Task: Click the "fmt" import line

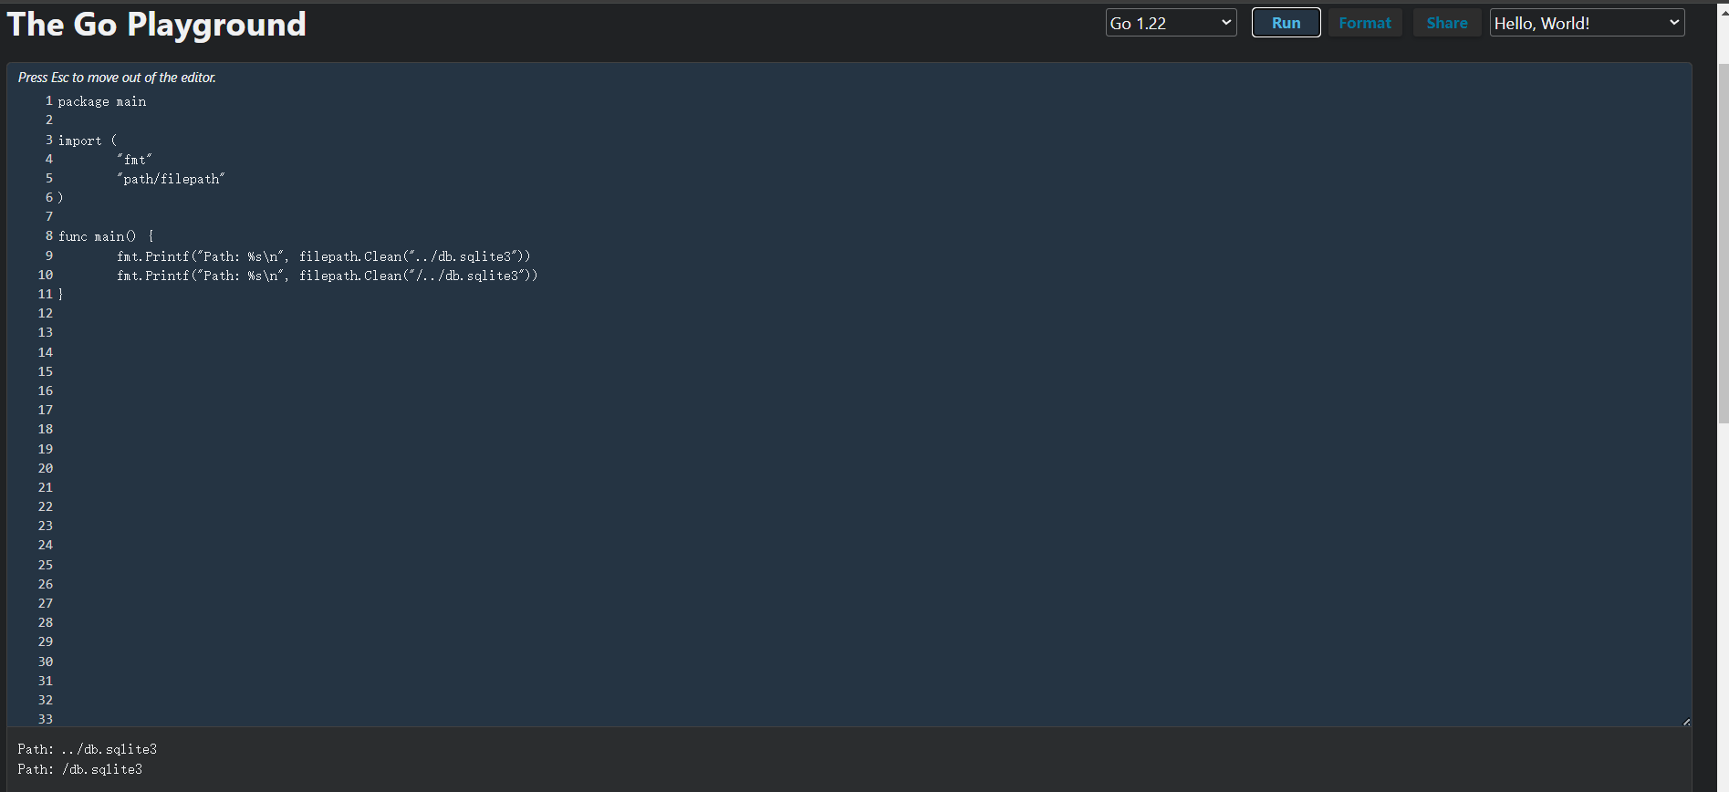Action: pyautogui.click(x=134, y=160)
